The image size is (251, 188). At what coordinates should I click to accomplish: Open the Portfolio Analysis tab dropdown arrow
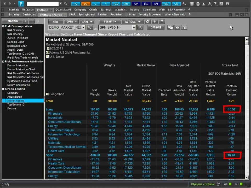[65, 15]
